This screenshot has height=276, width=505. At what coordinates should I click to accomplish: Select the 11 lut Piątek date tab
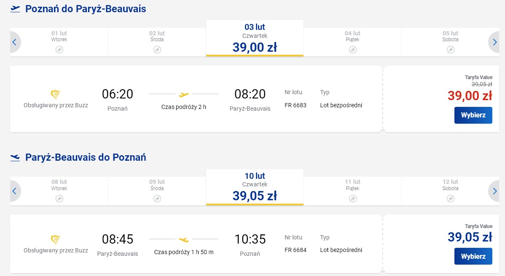point(352,191)
